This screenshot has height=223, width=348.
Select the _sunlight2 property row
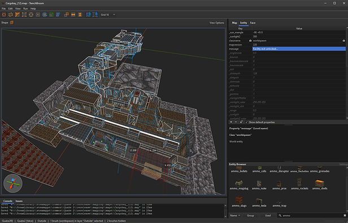287,37
